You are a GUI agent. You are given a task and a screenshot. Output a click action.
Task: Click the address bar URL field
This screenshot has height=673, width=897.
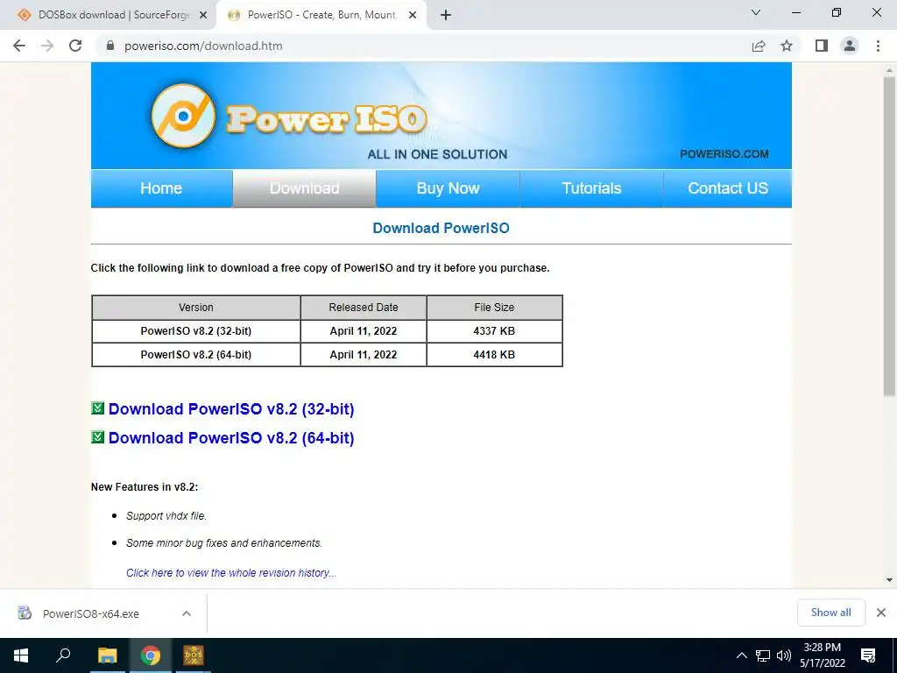point(423,46)
